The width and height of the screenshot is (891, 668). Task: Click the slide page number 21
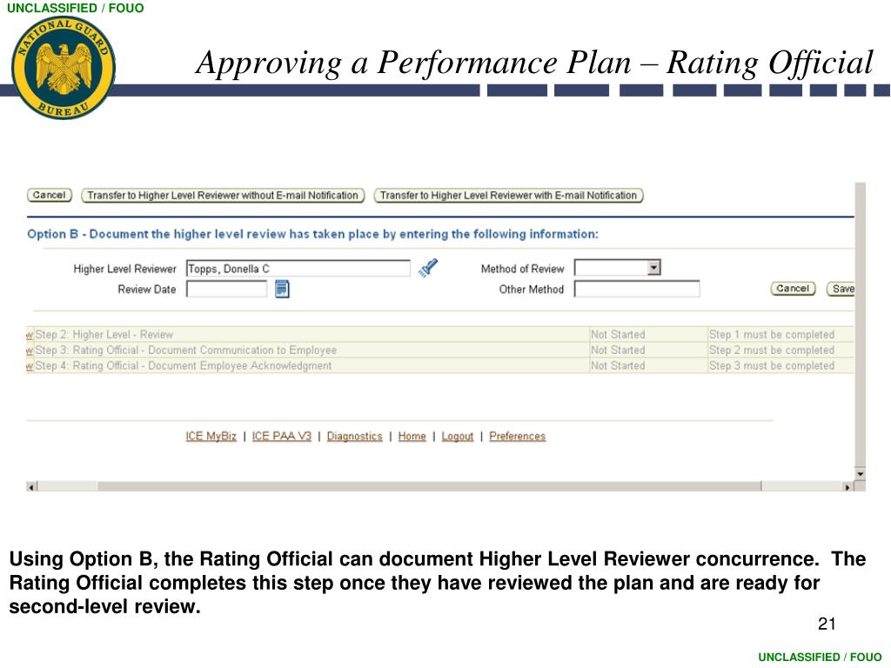pyautogui.click(x=827, y=624)
